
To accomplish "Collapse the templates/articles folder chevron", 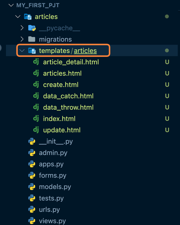I will 22,50.
